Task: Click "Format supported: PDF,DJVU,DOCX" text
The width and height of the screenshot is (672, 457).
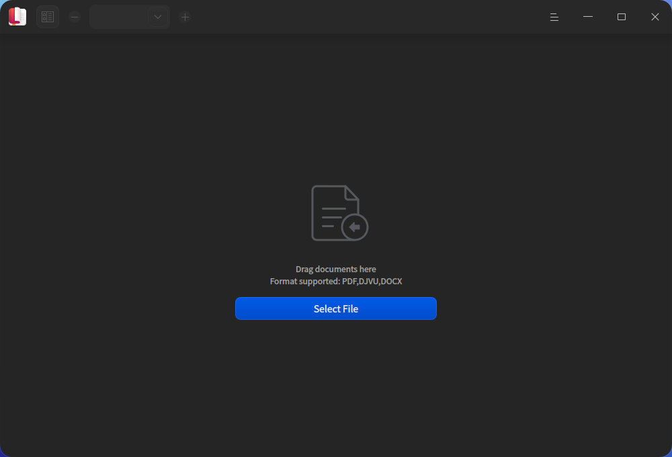Action: coord(336,281)
